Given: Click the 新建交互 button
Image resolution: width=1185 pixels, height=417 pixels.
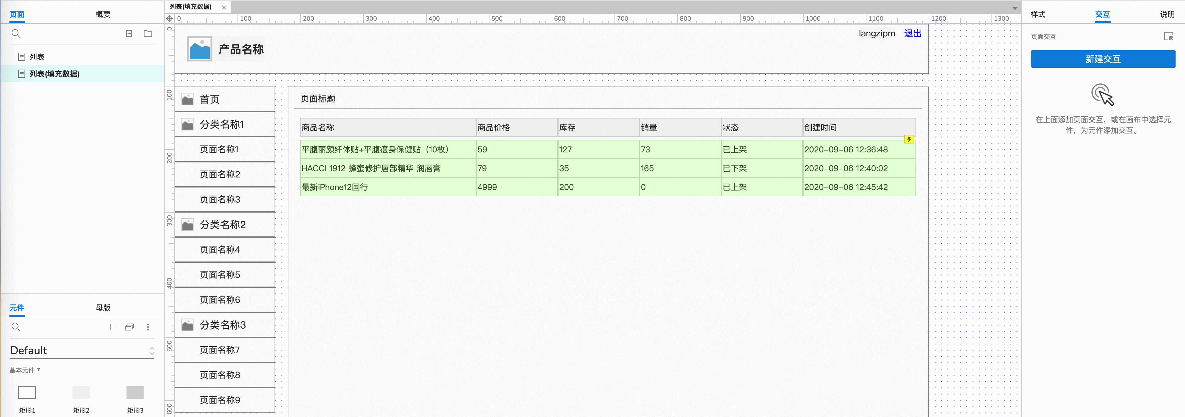Looking at the screenshot, I should click(x=1103, y=59).
